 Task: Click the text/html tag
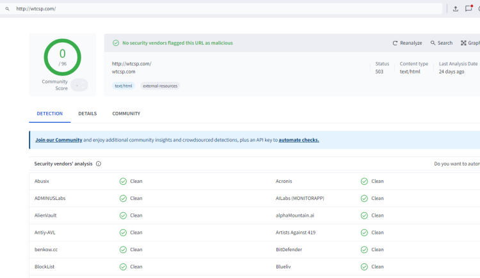pos(124,86)
